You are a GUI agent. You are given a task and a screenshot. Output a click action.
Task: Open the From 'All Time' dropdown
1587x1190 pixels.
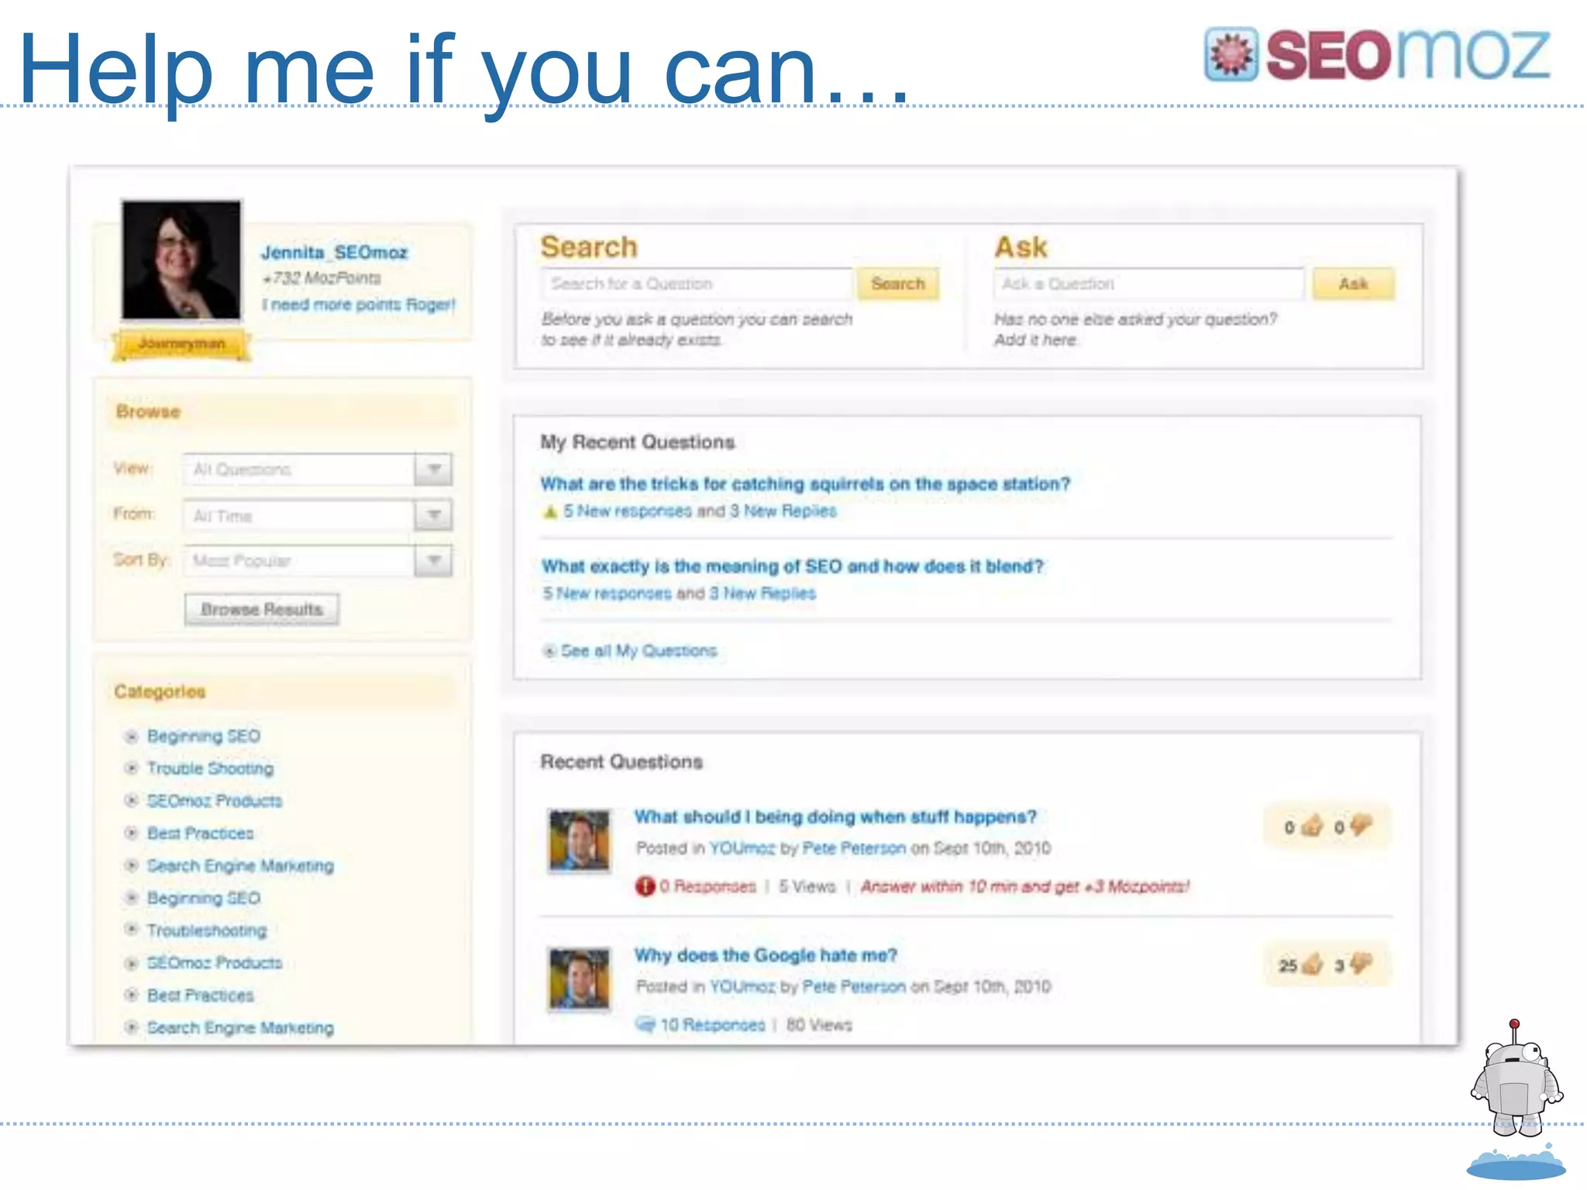[433, 515]
